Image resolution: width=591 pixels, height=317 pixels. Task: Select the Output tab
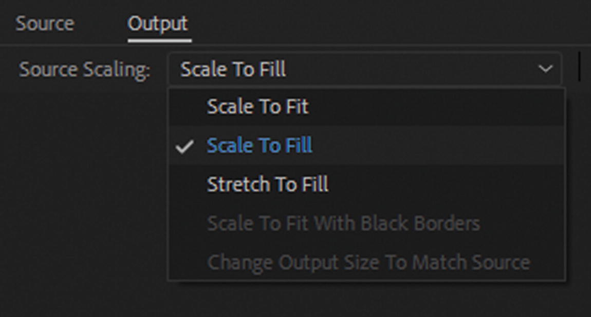(x=158, y=24)
